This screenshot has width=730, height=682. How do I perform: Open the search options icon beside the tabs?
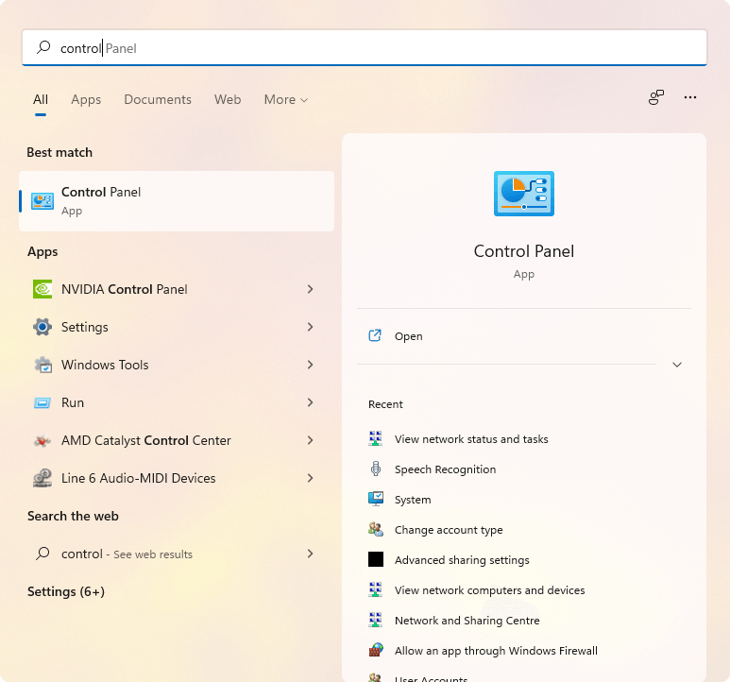[x=656, y=97]
